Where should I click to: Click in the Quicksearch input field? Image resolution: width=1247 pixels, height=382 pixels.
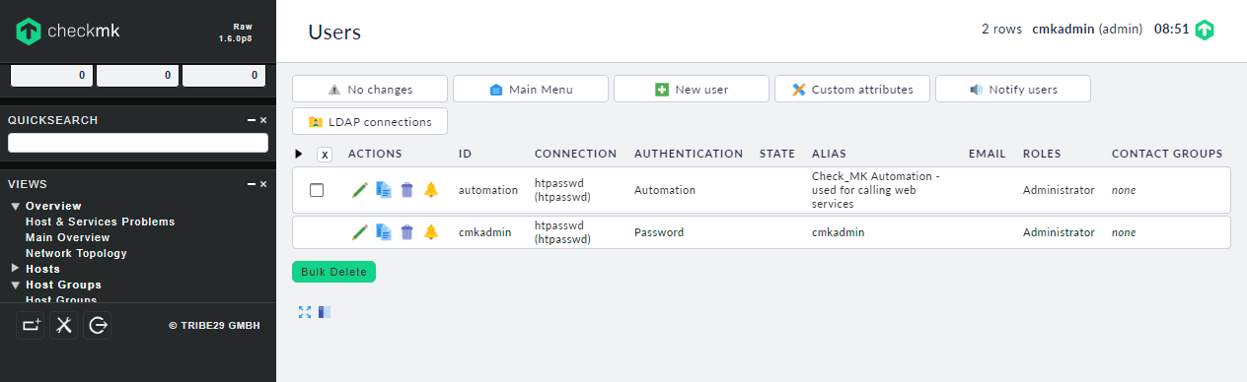(x=138, y=143)
